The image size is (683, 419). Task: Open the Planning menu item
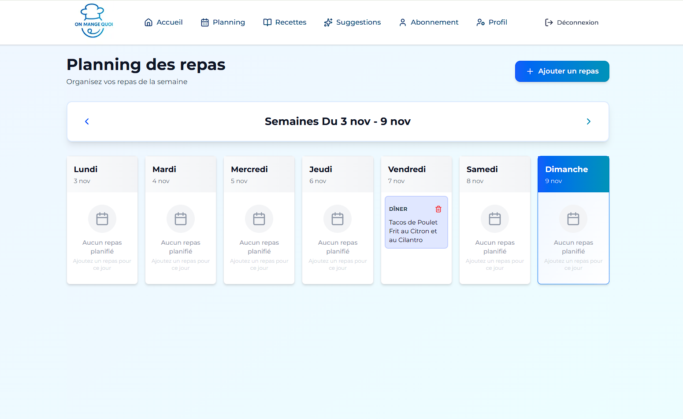223,22
